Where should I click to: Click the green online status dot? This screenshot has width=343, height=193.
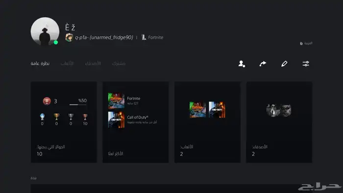tap(56, 43)
